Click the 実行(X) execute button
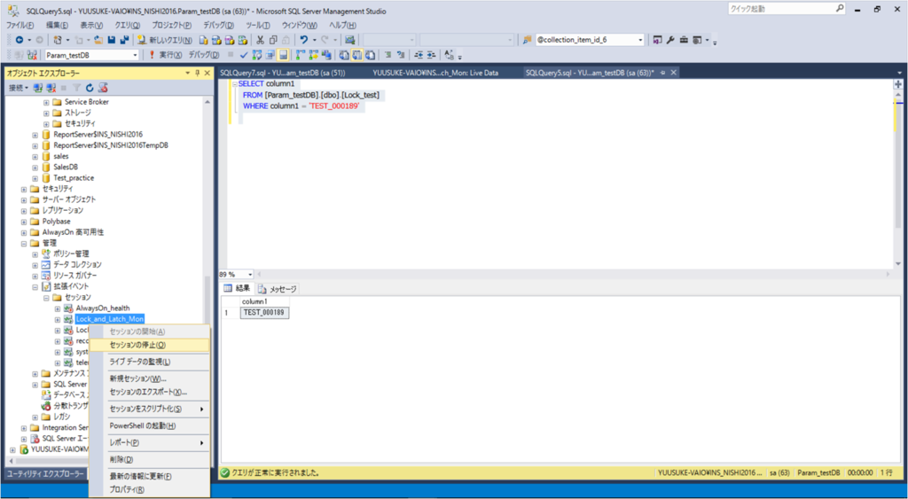 [166, 55]
